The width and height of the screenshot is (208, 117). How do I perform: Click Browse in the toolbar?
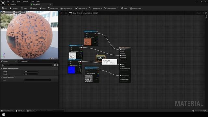[x=14, y=8]
